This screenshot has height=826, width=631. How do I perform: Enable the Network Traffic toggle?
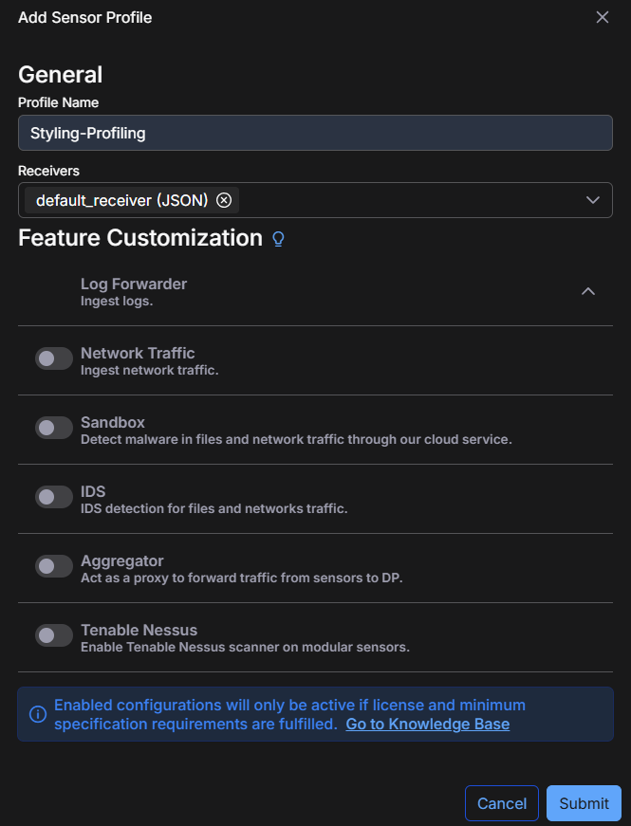(x=54, y=358)
